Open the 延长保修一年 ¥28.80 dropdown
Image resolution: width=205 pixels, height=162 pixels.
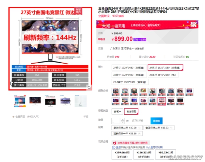tap(127, 134)
